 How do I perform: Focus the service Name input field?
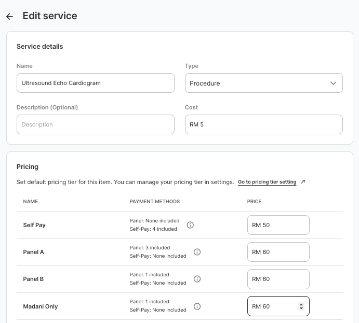95,83
